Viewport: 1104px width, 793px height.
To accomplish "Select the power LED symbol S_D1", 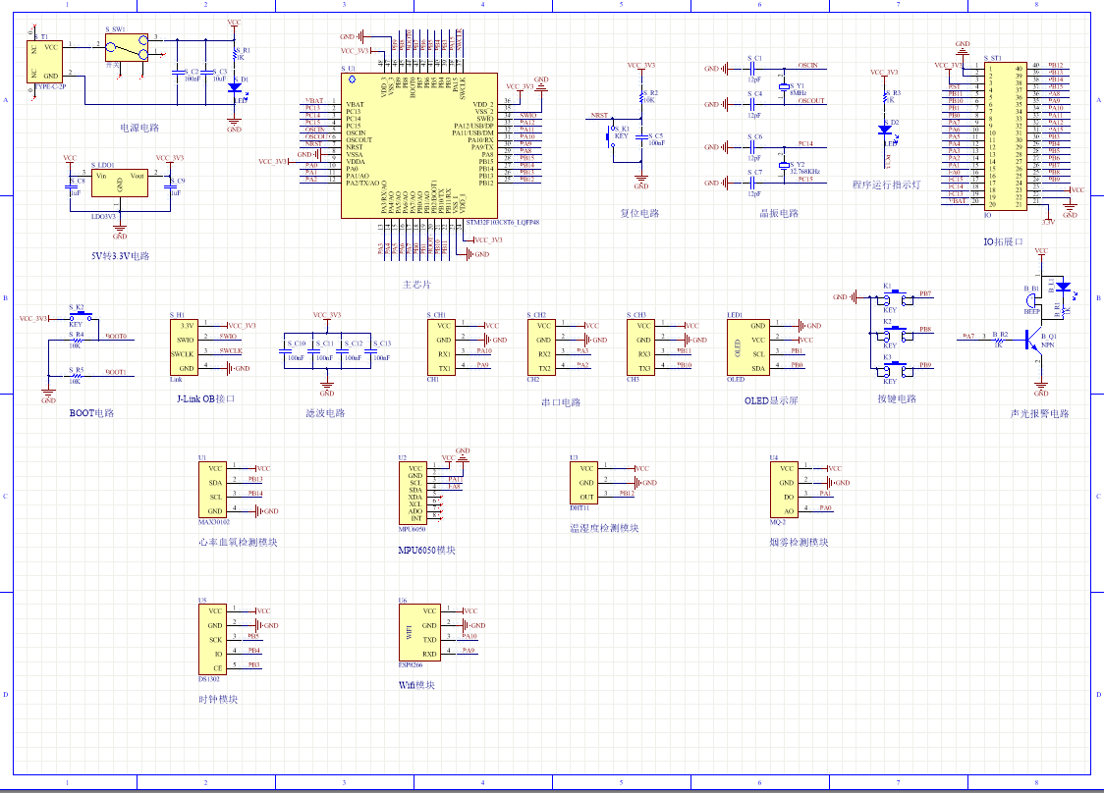I will (235, 88).
